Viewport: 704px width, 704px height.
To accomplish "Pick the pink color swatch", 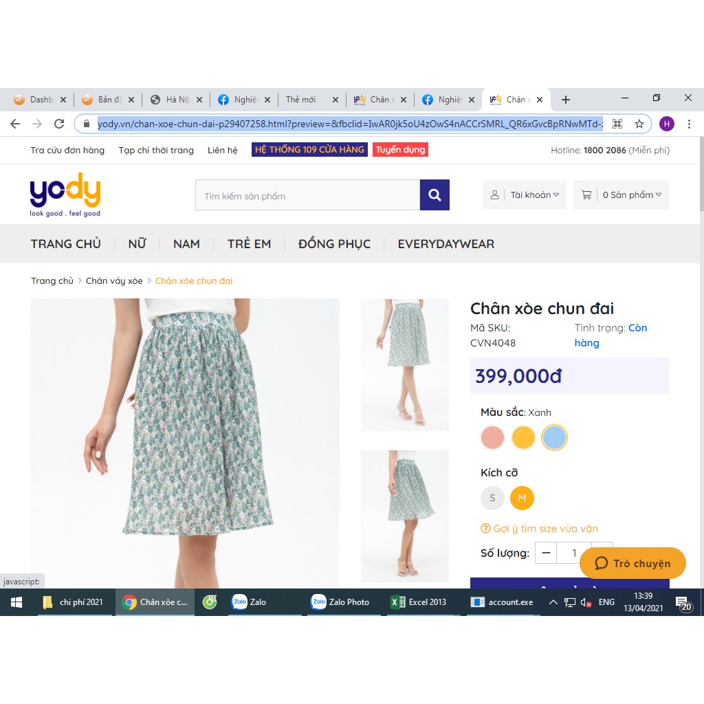I will 492,437.
